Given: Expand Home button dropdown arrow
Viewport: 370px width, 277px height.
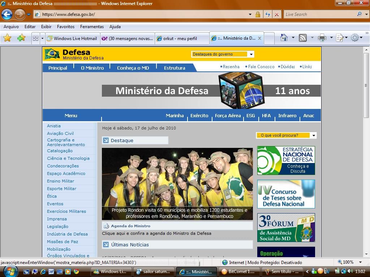Looking at the screenshot, I should [293, 38].
